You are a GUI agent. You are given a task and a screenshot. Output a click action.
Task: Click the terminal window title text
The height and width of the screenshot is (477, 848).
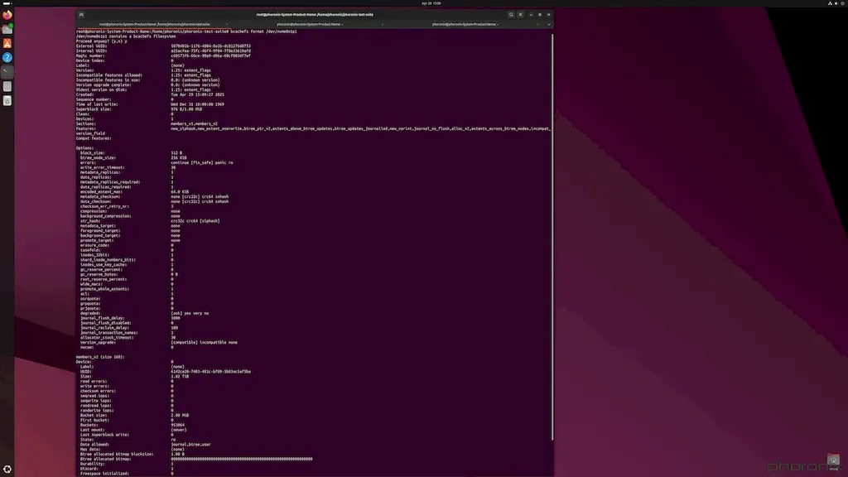coord(315,15)
